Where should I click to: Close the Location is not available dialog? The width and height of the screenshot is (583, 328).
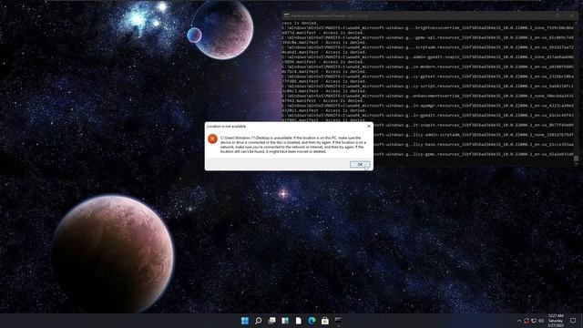(x=369, y=126)
